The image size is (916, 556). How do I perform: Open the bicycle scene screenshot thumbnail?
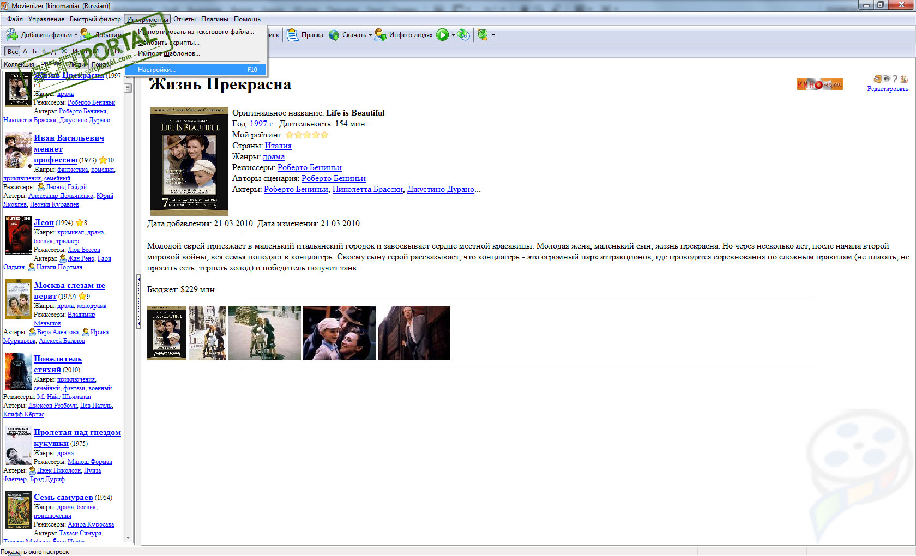click(x=264, y=333)
